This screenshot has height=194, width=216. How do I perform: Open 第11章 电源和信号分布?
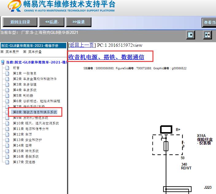pos(31,129)
